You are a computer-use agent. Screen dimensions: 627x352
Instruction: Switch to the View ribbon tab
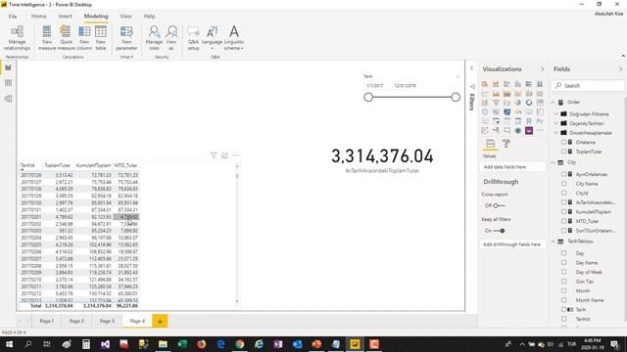coord(125,17)
